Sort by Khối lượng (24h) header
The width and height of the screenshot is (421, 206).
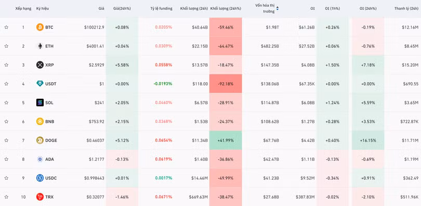[194, 9]
